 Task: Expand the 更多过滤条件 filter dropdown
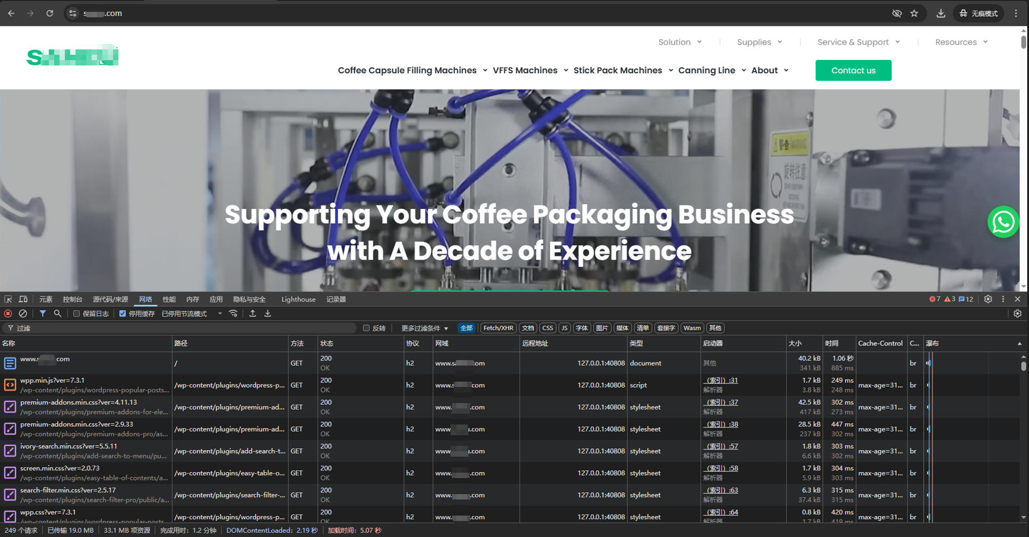[x=424, y=328]
